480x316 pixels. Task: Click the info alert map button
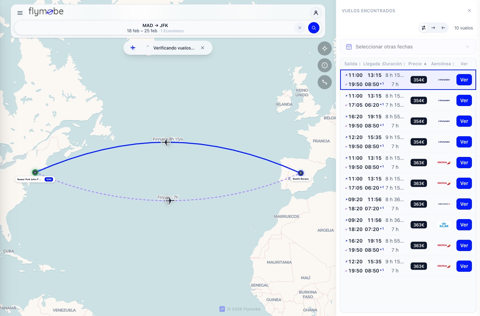pyautogui.click(x=325, y=65)
